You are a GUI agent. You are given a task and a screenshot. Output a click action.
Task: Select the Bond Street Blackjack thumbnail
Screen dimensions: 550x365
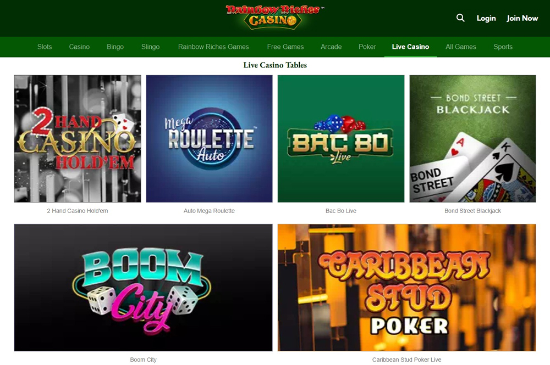[472, 138]
